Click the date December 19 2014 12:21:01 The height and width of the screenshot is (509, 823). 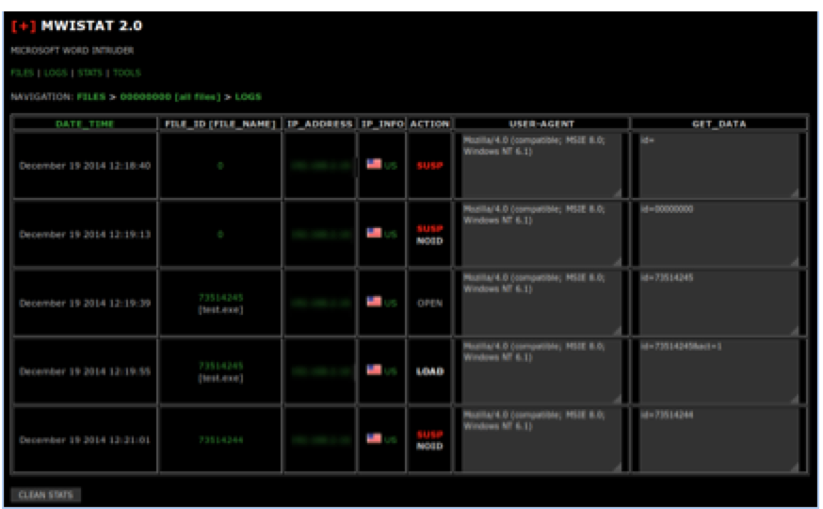(85, 439)
